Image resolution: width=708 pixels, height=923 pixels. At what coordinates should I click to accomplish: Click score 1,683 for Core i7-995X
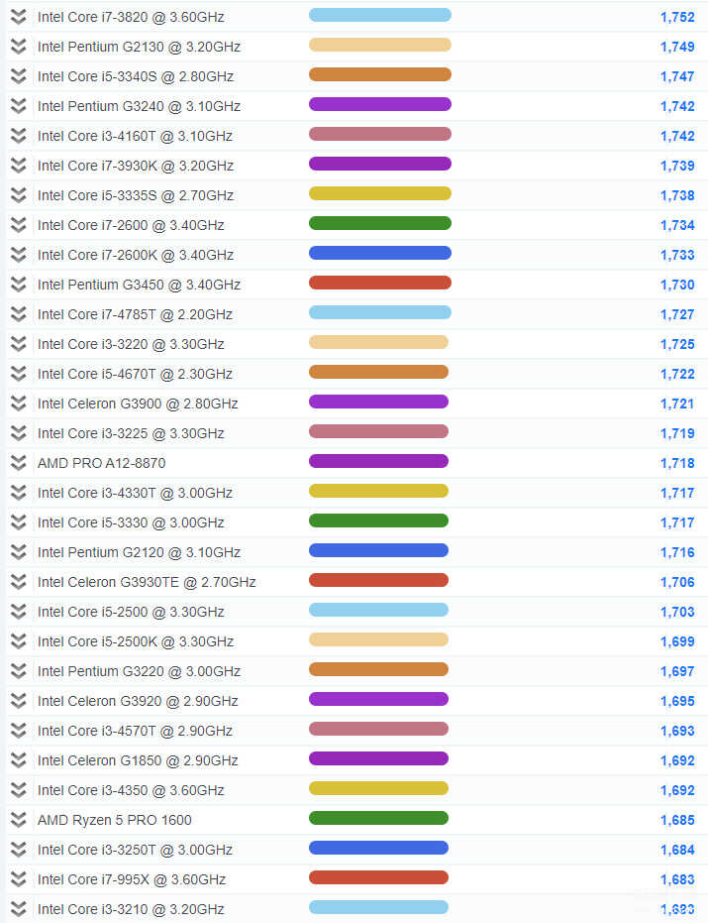(x=677, y=879)
